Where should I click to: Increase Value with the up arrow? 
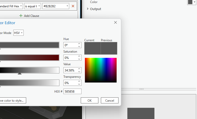[x=79, y=69]
